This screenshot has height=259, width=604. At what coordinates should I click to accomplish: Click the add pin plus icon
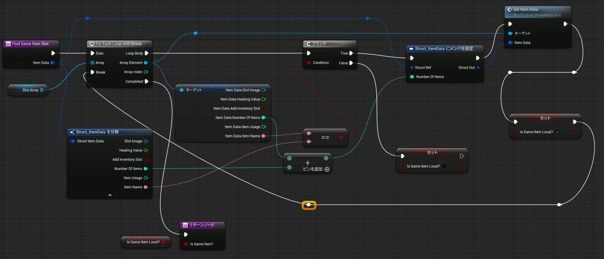(x=327, y=169)
